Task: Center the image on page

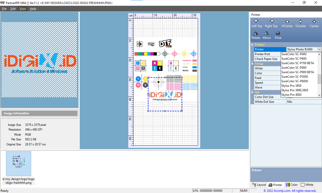Action: tap(314, 24)
